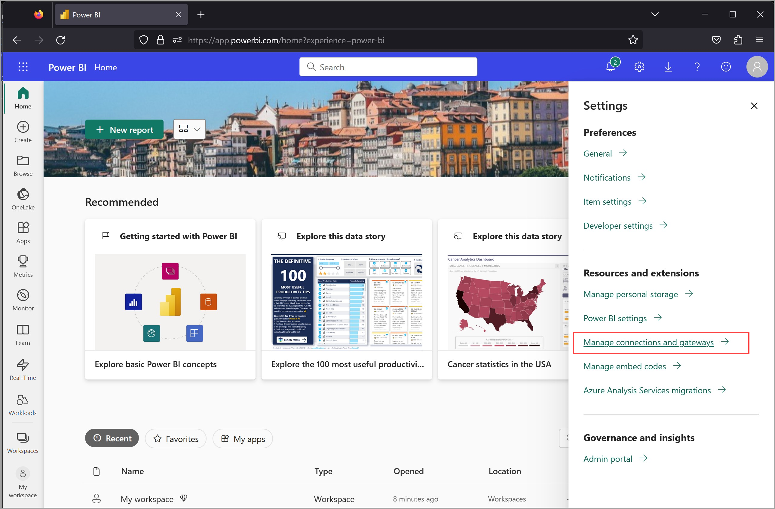
Task: Sort by the Location column header
Action: (505, 471)
